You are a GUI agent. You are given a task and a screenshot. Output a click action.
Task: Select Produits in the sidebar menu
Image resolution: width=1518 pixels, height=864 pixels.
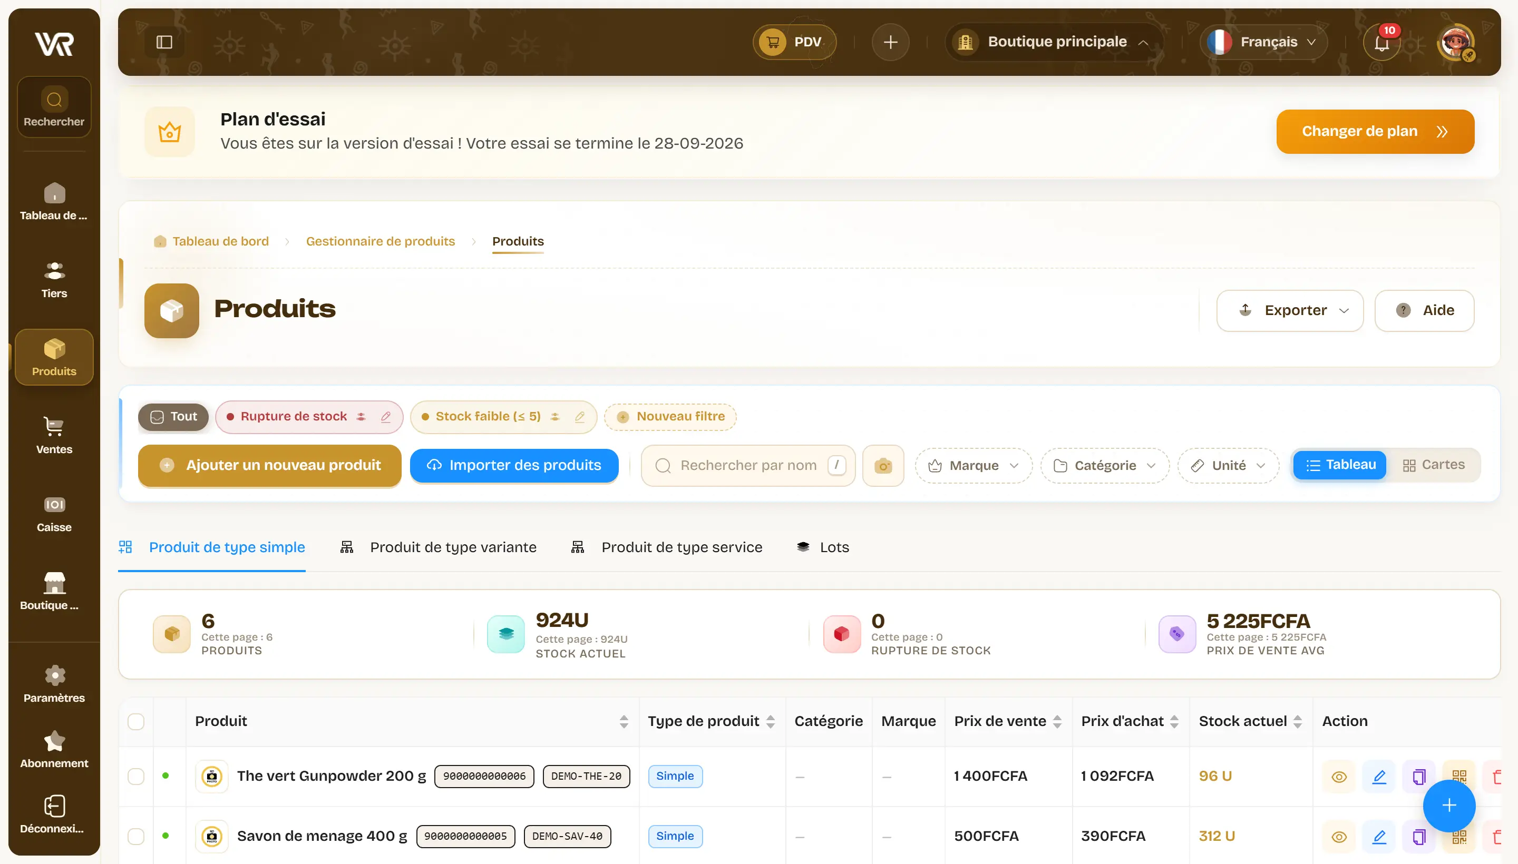pos(54,358)
